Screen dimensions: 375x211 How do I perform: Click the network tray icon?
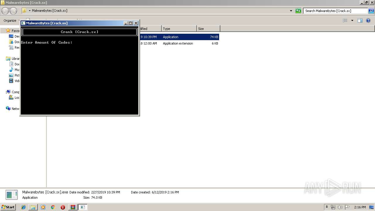[x=333, y=207]
